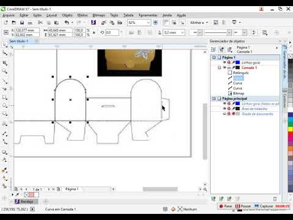Image resolution: width=293 pixels, height=220 pixels.
Task: Click the Open folder icon
Action: click(x=14, y=23)
